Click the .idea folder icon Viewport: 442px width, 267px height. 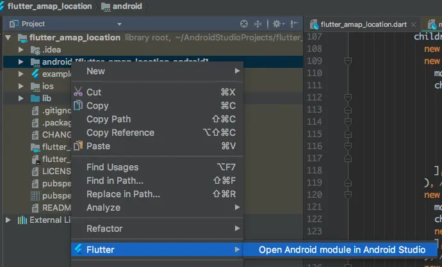(x=35, y=50)
